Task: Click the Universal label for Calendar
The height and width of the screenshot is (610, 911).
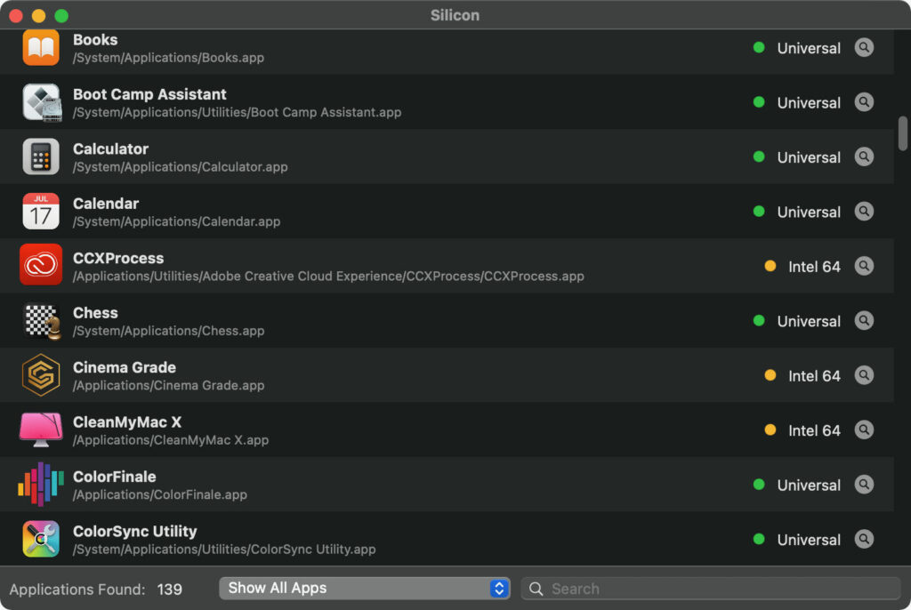Action: (809, 212)
